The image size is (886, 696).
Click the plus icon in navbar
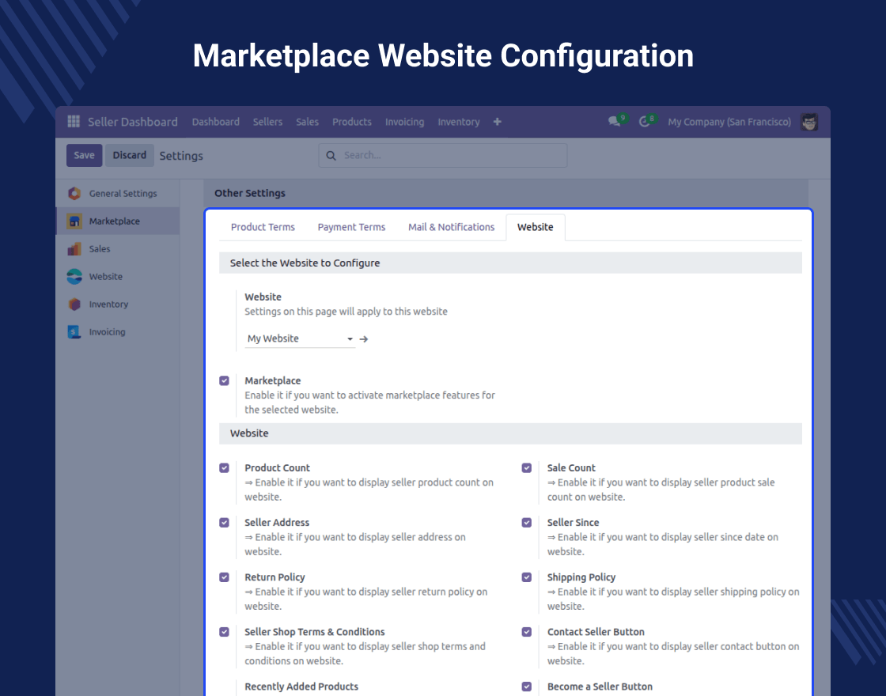(x=498, y=122)
